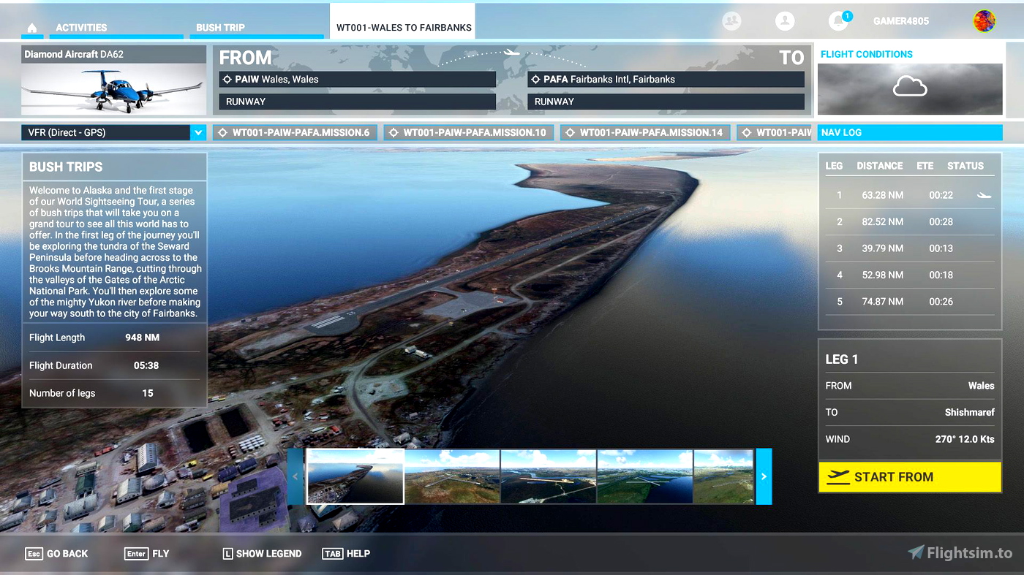
Task: Open the NAV LOG panel header
Action: pyautogui.click(x=910, y=132)
